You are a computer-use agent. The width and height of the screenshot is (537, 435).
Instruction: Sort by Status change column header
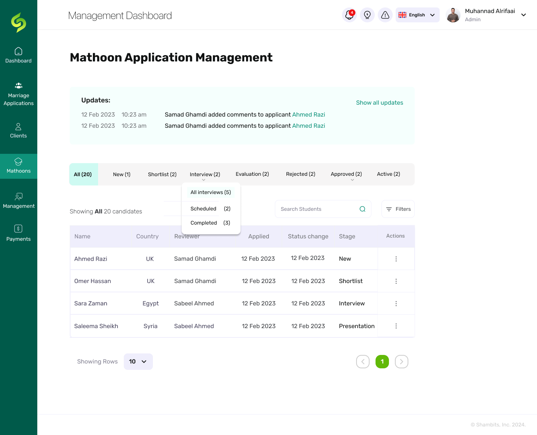point(308,236)
